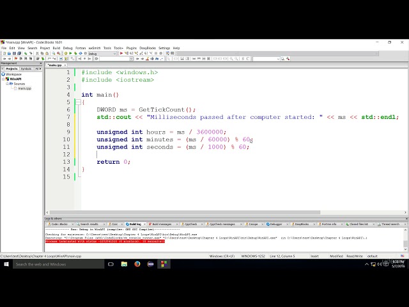Click the Copy toolbar icon
Screen dimensions: 409x307
(42, 54)
